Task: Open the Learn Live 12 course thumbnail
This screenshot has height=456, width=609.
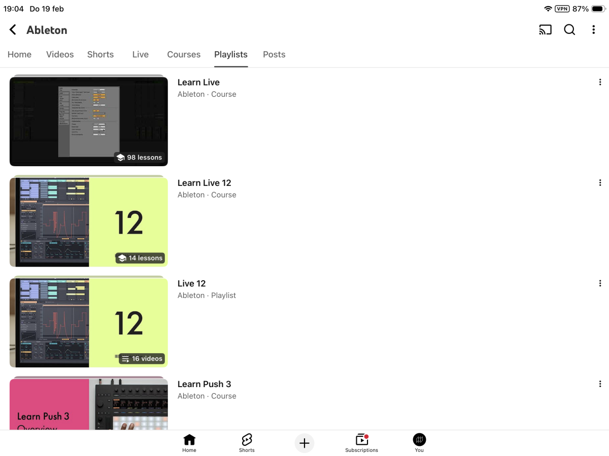Action: 89,222
